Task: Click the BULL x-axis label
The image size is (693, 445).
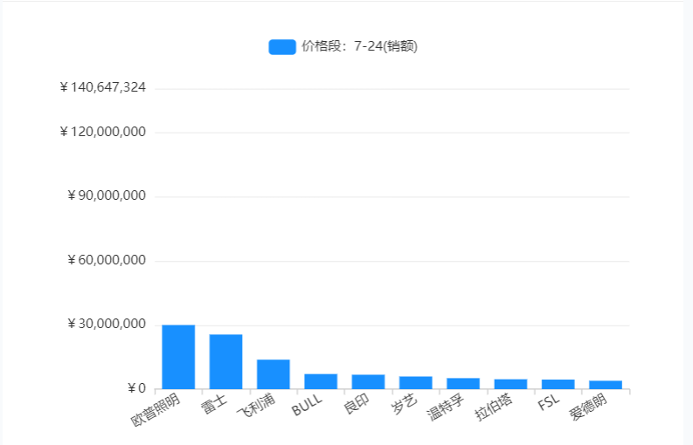Action: click(x=308, y=406)
